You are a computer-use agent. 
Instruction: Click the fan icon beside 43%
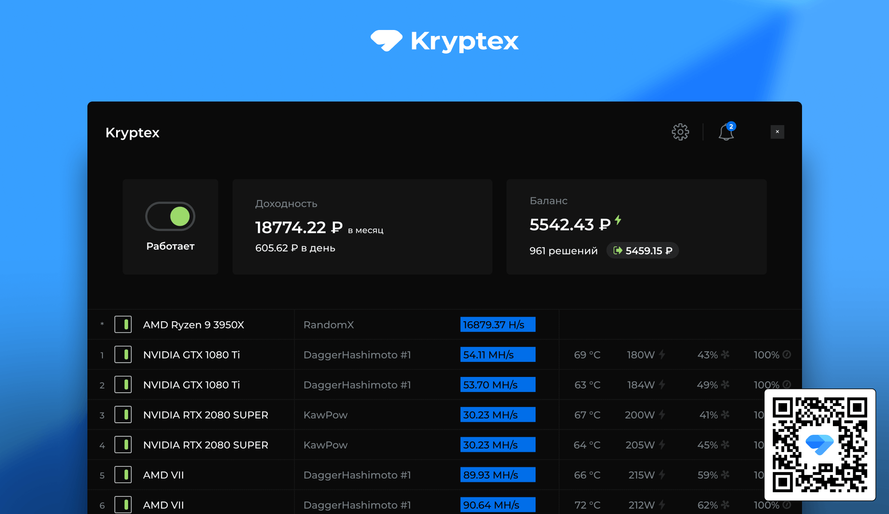pos(725,354)
